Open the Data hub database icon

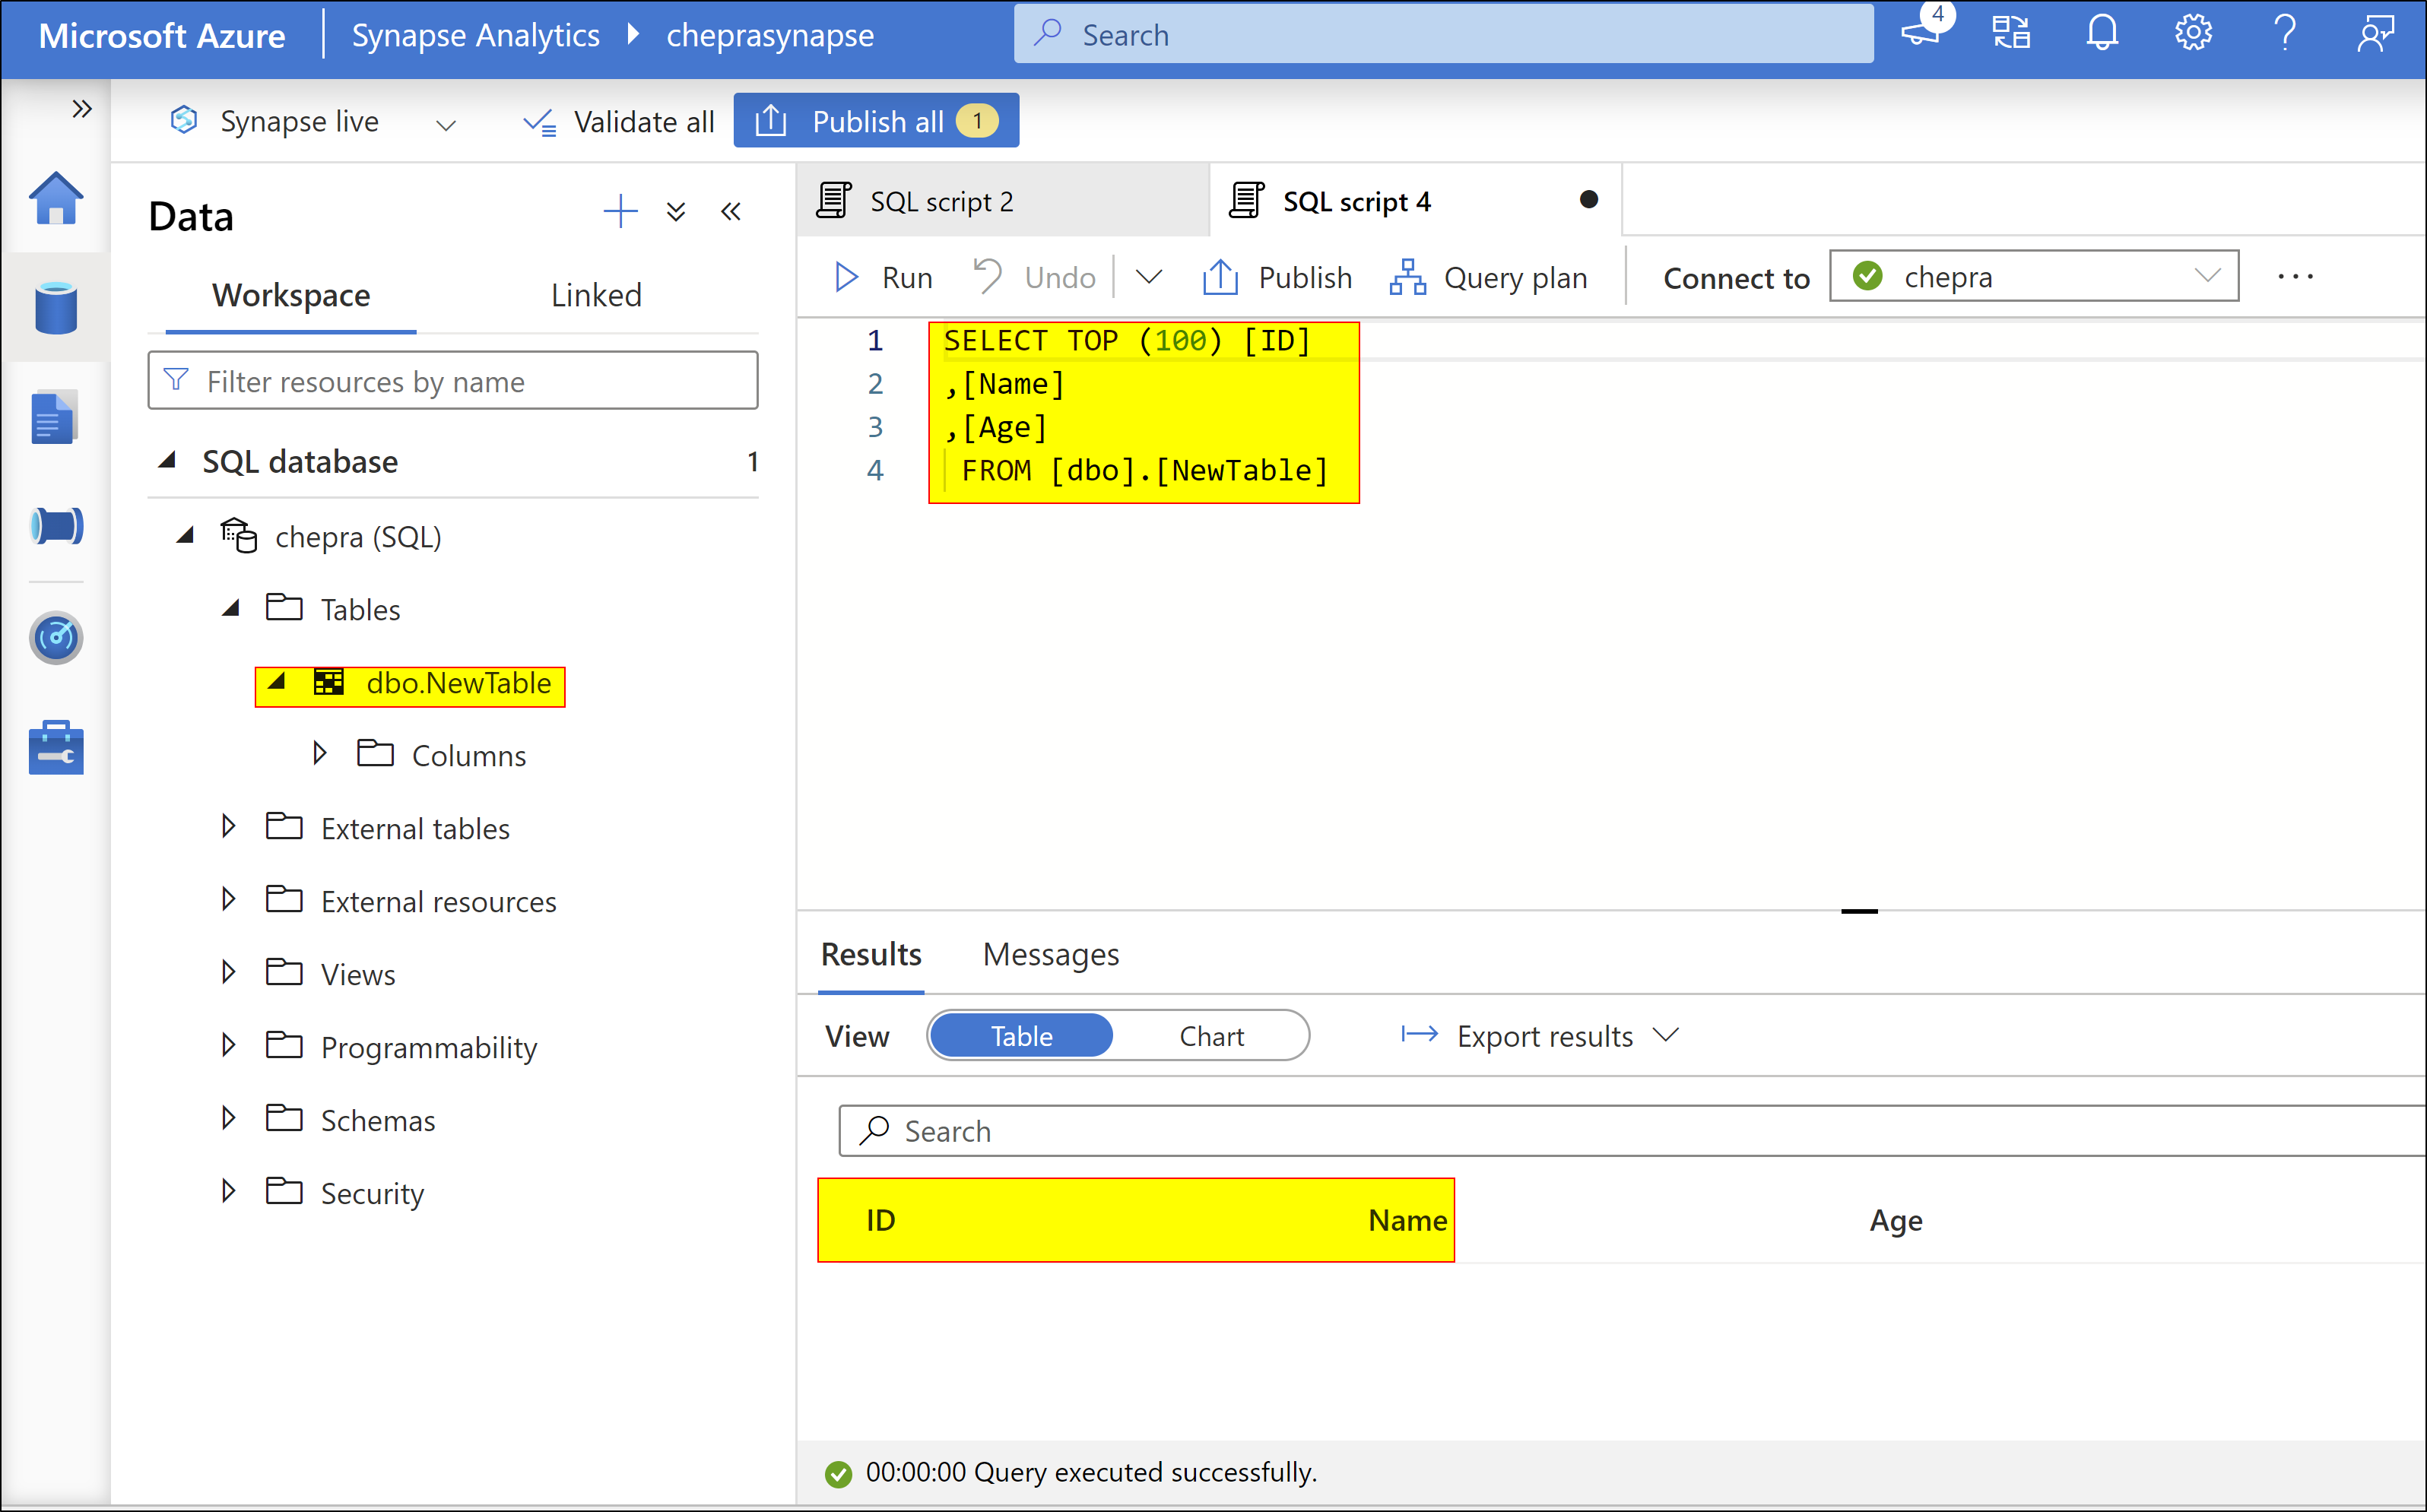point(56,307)
